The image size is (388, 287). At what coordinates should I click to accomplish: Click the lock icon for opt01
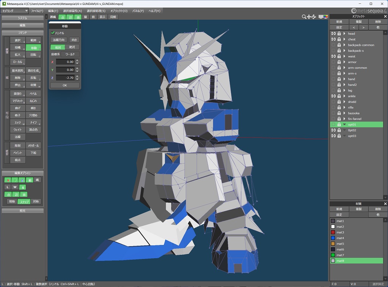339,125
